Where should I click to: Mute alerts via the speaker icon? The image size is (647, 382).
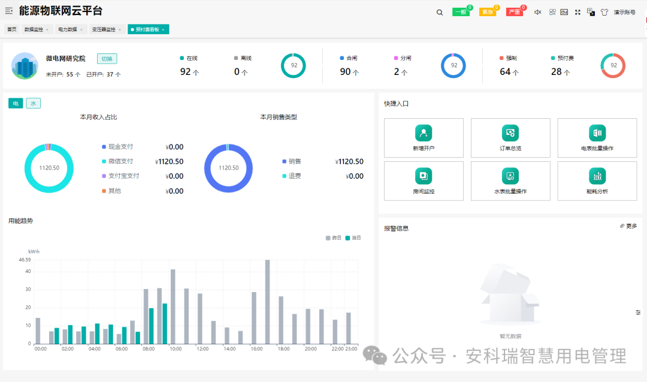[539, 11]
